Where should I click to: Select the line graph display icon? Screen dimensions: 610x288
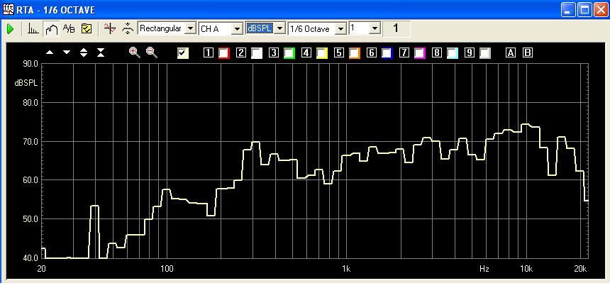tap(50, 28)
